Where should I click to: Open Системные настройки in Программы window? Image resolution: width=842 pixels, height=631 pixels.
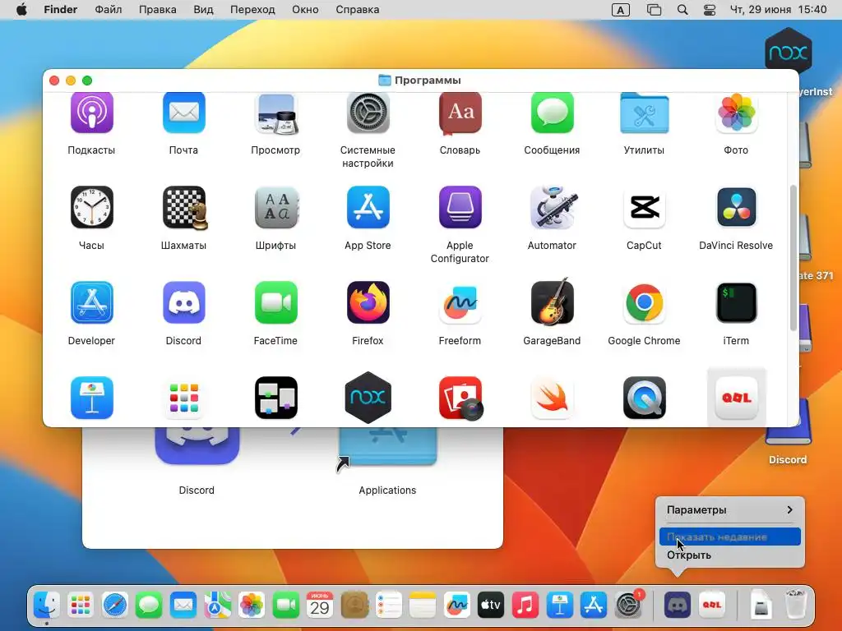coord(368,112)
